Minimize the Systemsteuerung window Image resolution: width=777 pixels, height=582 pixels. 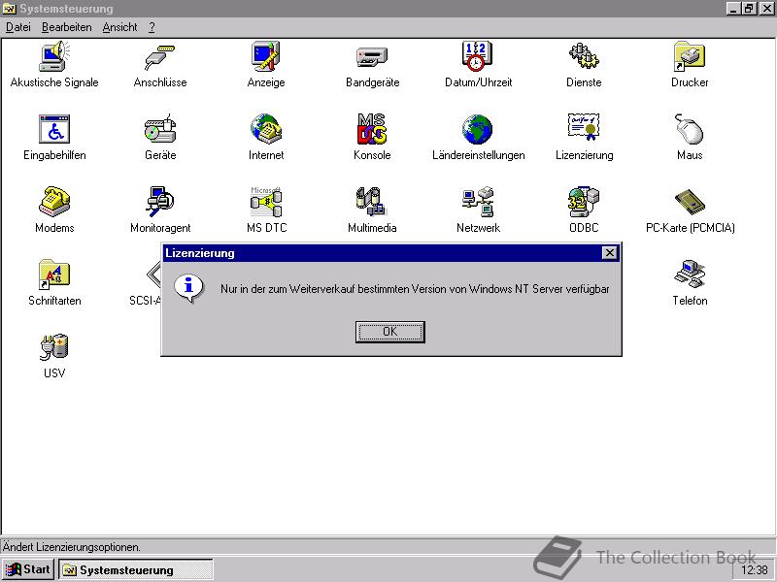(x=733, y=9)
